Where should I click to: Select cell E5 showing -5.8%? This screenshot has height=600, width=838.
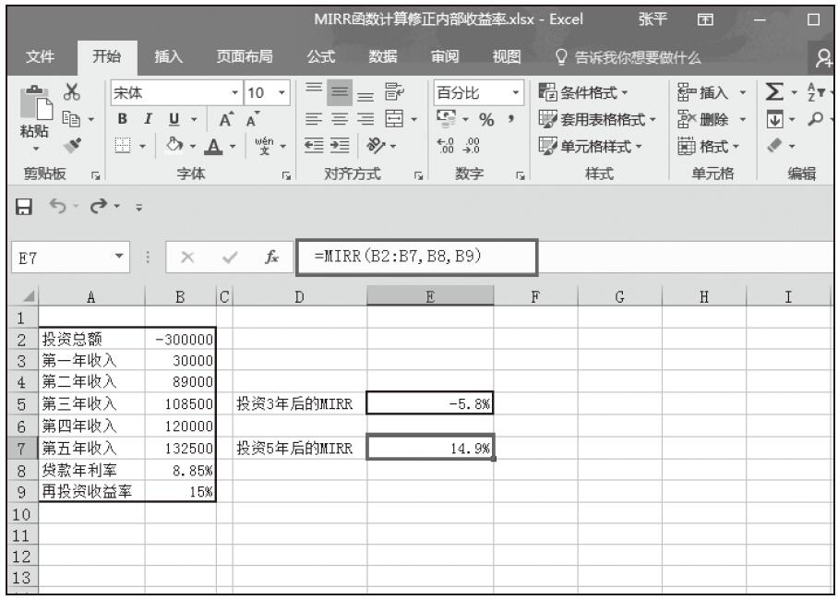430,402
